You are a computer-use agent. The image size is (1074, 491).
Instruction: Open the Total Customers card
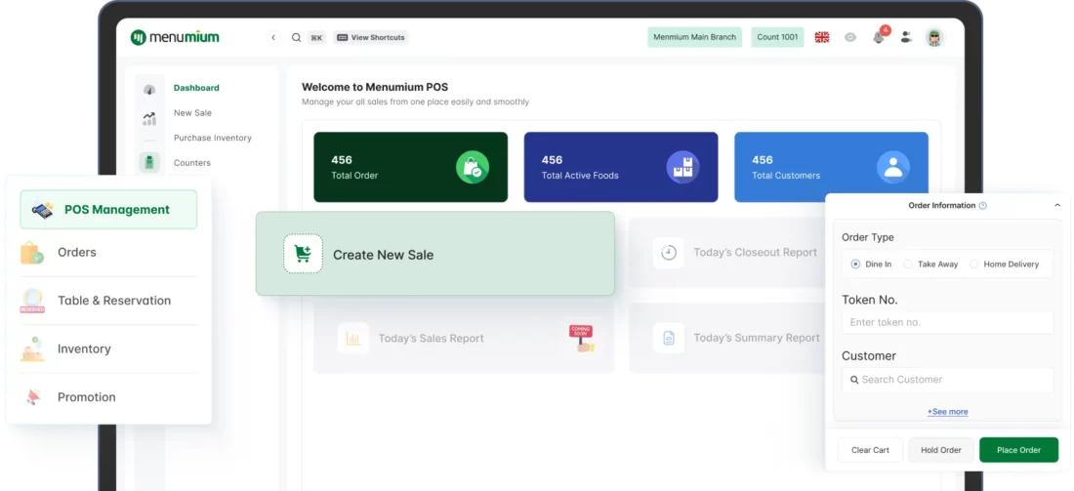click(831, 167)
